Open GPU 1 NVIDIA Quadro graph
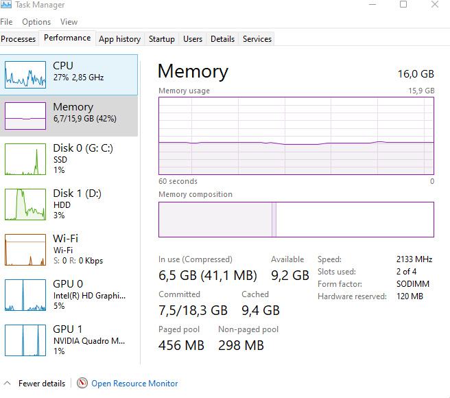 click(25, 340)
